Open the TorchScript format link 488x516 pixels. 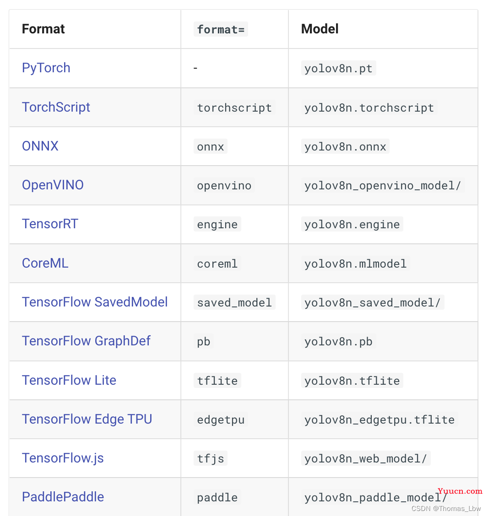point(56,107)
